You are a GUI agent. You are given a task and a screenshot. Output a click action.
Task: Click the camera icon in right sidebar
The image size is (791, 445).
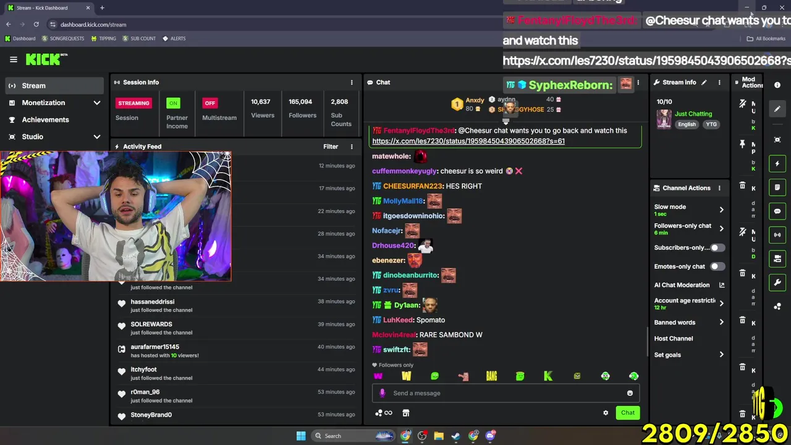[777, 258]
